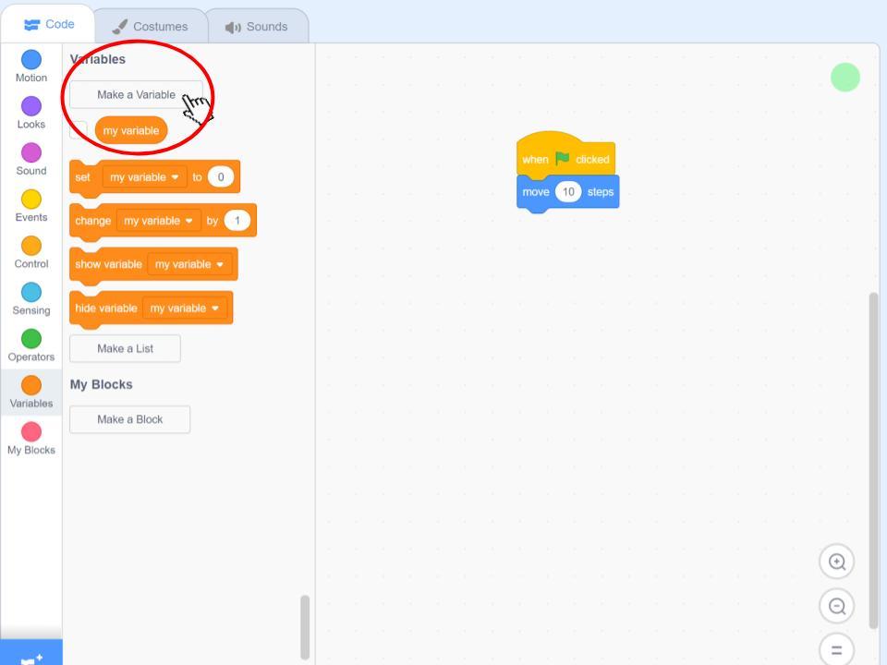Click the show variable block label
The height and width of the screenshot is (665, 887).
click(x=109, y=264)
